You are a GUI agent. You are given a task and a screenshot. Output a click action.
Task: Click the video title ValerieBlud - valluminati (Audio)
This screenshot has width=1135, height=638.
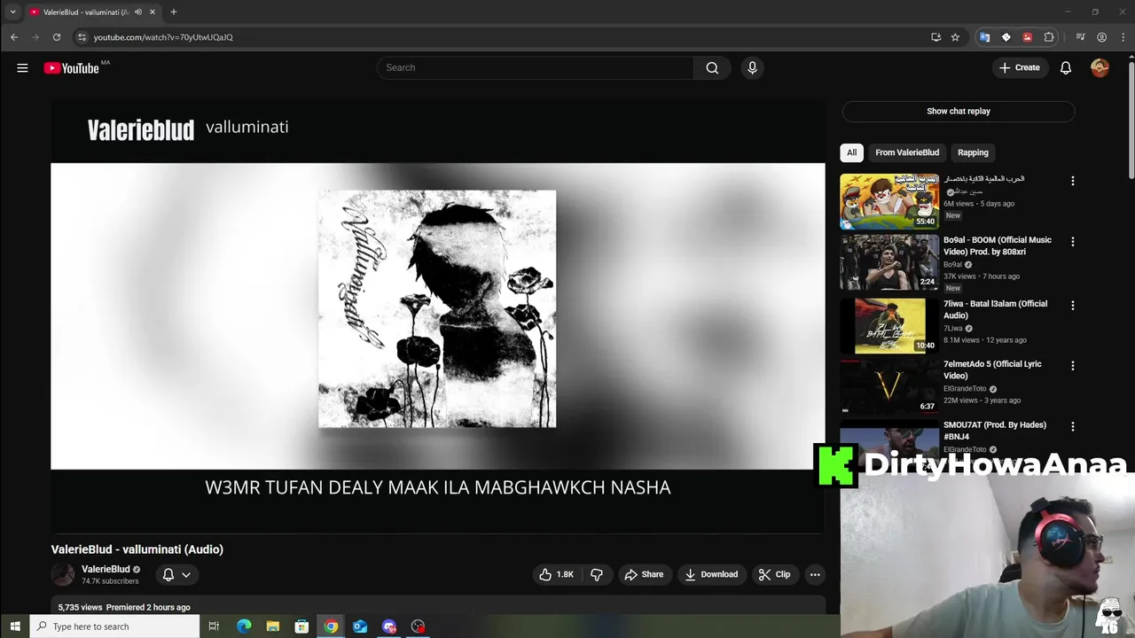[137, 549]
